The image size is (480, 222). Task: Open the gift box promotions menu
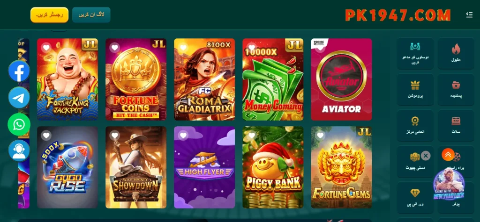coord(415,89)
